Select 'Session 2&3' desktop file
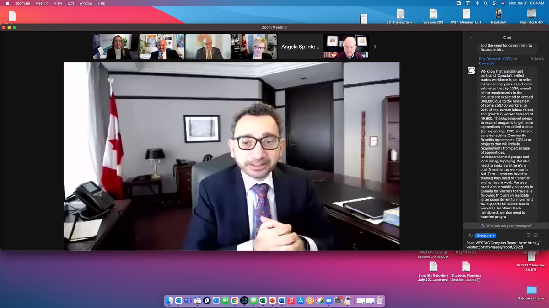Screen dimensions: 549x308 point(433,16)
